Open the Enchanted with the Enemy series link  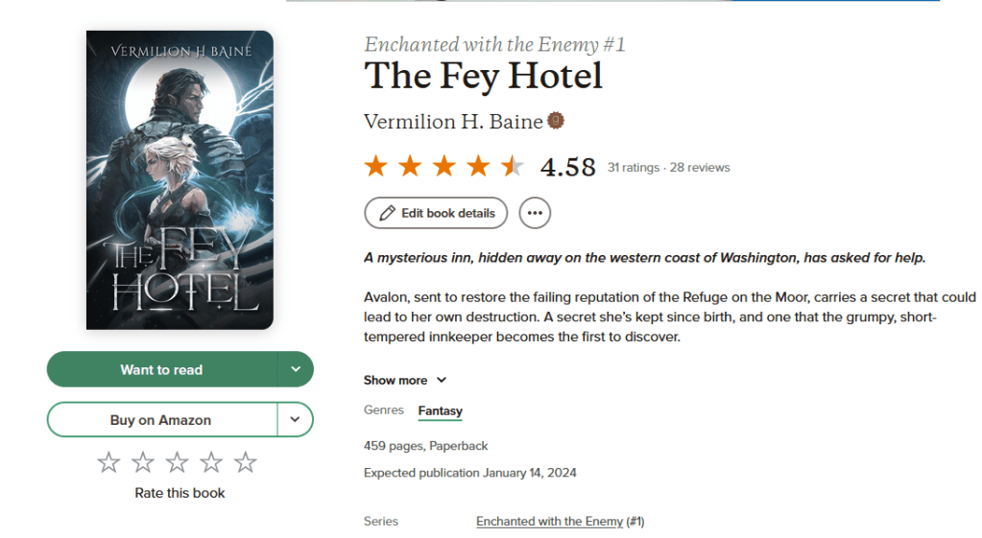pos(549,522)
